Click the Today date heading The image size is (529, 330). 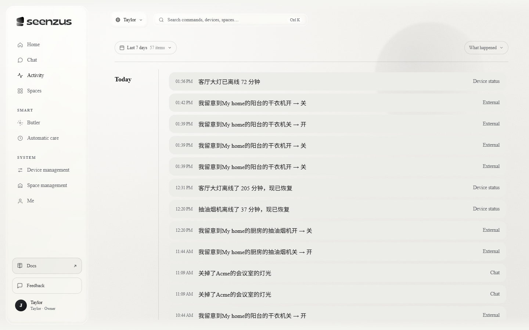point(123,80)
